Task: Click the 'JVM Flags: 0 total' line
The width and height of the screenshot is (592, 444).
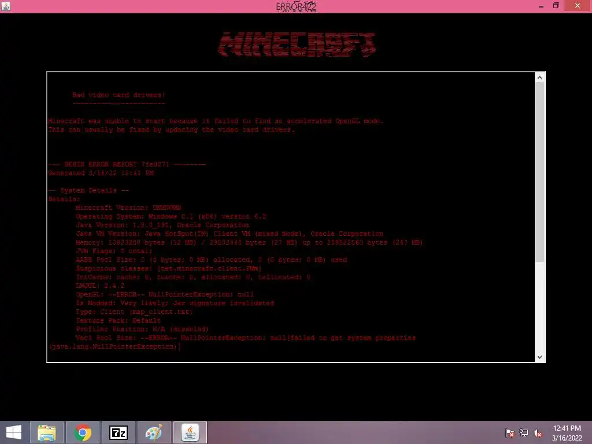Action: click(x=114, y=251)
